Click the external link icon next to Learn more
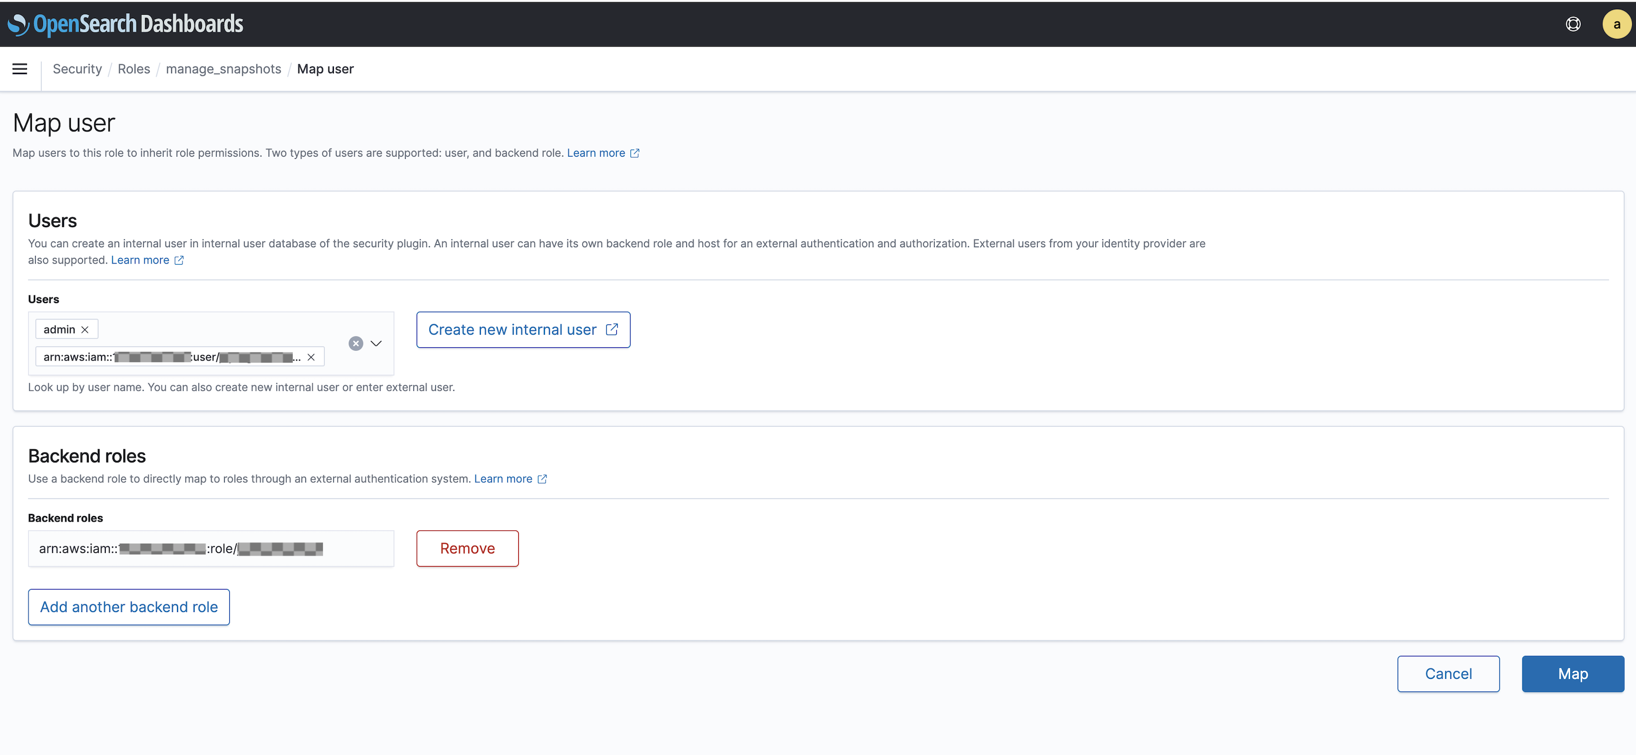The image size is (1636, 755). (x=634, y=152)
